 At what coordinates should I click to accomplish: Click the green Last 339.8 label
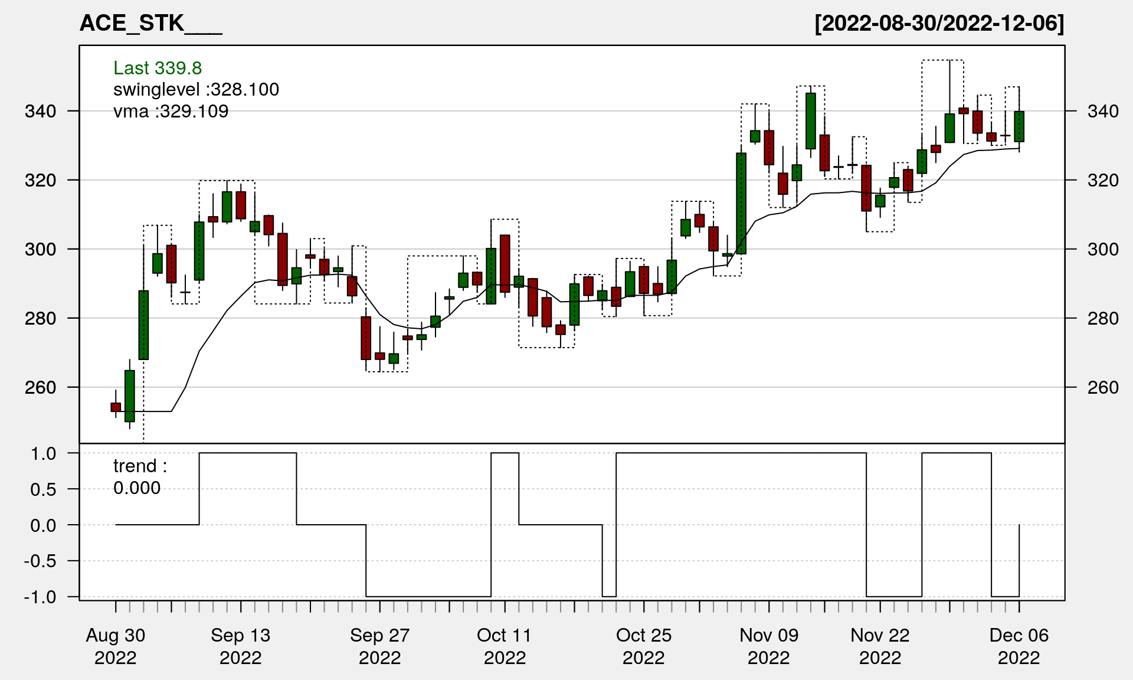pos(158,68)
